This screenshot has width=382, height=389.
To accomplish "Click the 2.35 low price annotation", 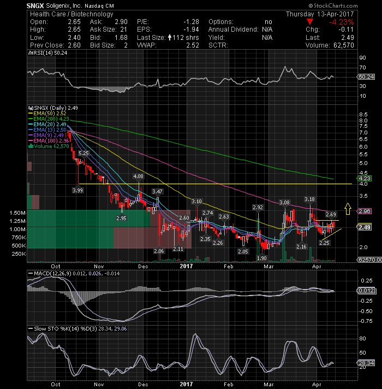I will coord(205,239).
